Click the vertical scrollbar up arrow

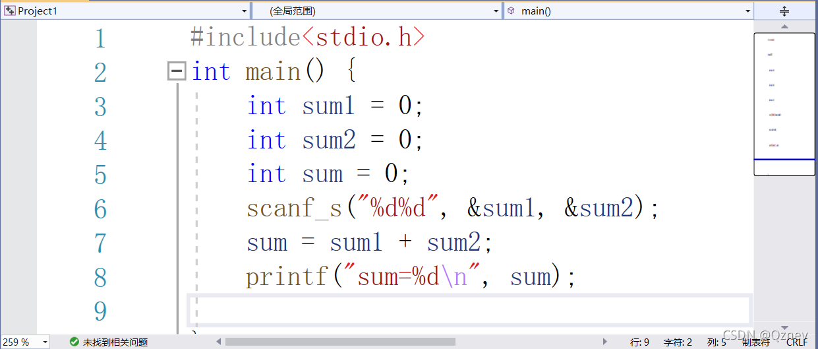pos(784,26)
